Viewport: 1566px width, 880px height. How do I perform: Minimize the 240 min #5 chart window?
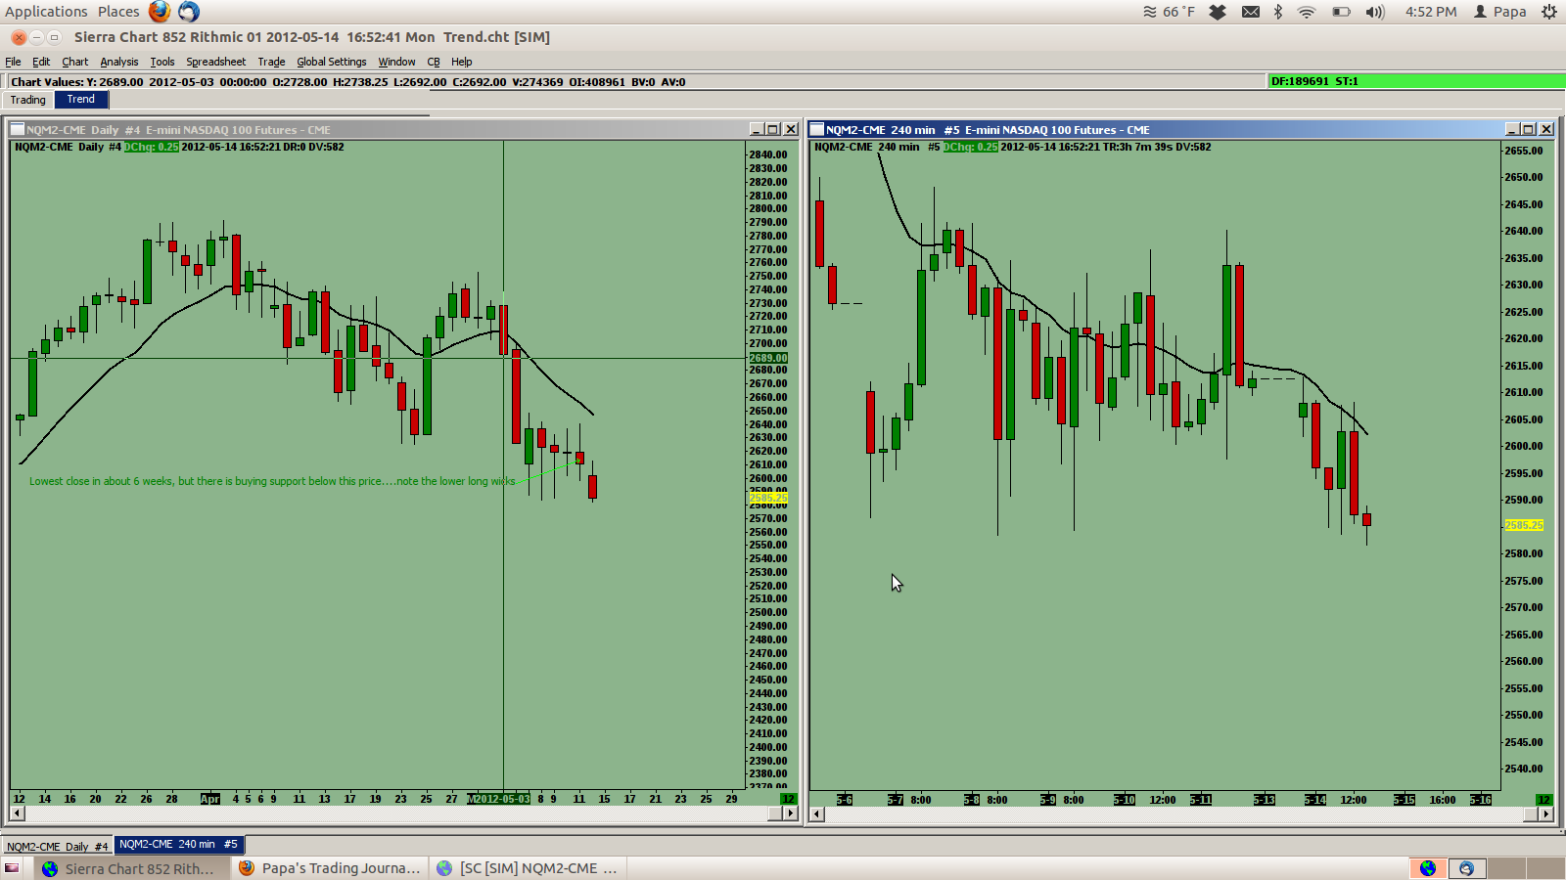click(x=1512, y=129)
